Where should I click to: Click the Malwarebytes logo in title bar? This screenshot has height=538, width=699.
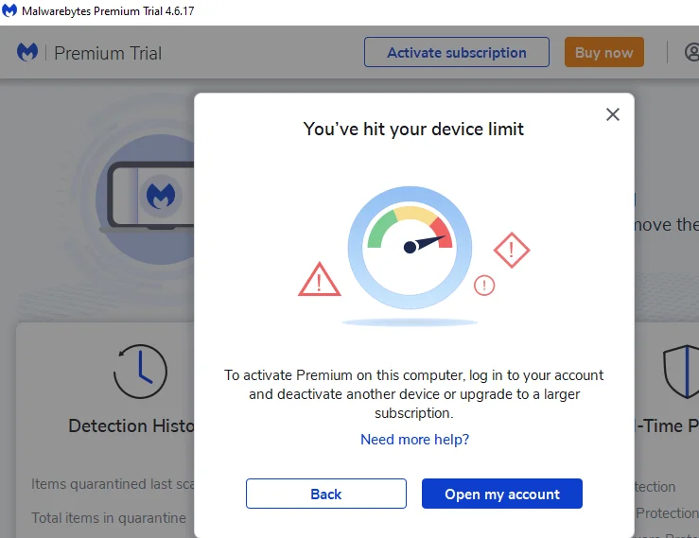[x=9, y=10]
